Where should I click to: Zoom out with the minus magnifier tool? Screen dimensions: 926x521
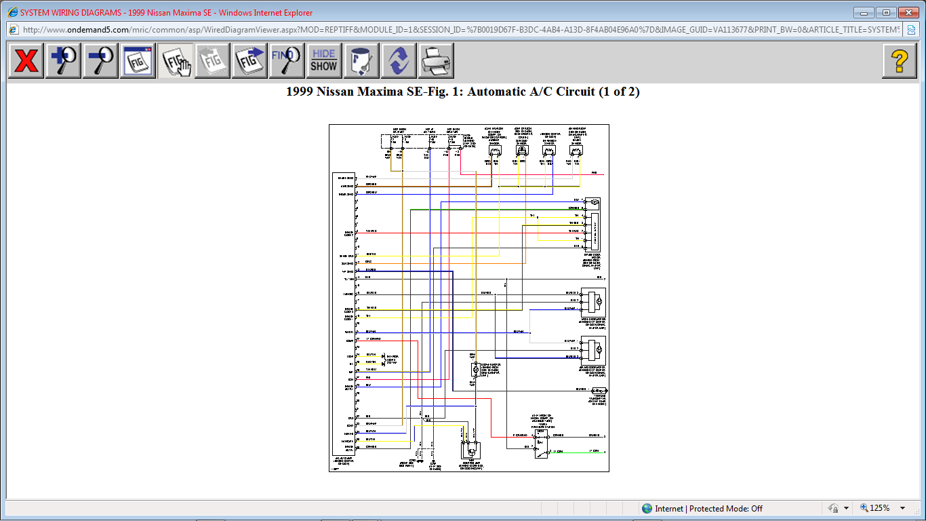100,61
